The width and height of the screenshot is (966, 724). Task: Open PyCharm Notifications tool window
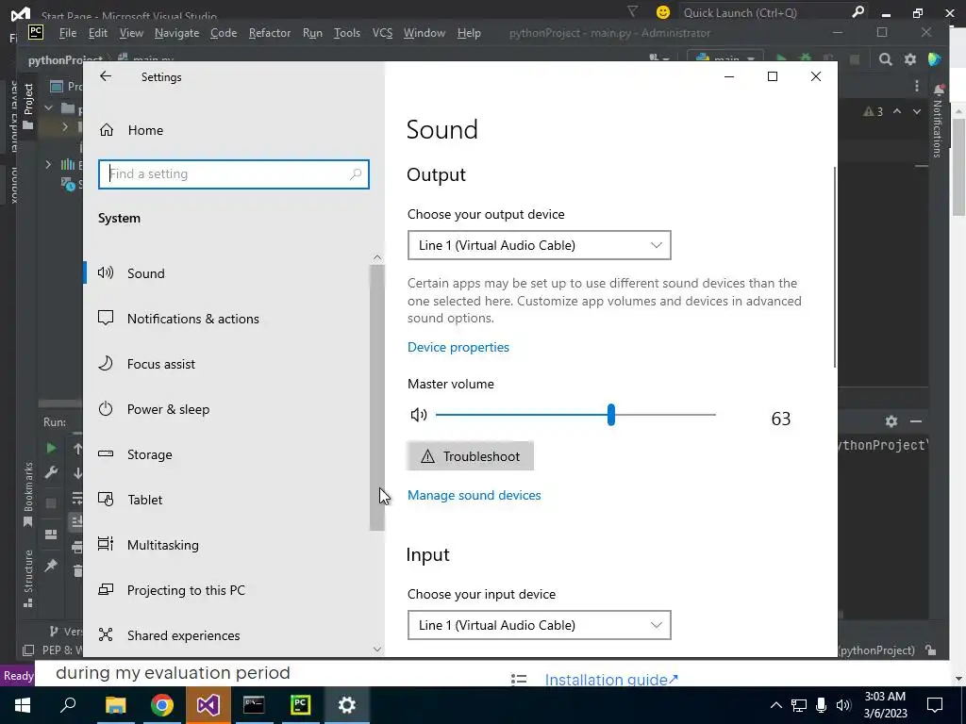(x=939, y=120)
